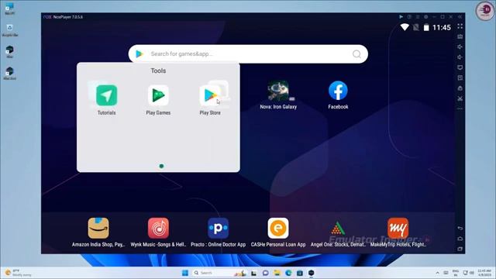This screenshot has width=496, height=279.
Task: Expand the system tray hidden icons chevron
Action: coord(437,273)
